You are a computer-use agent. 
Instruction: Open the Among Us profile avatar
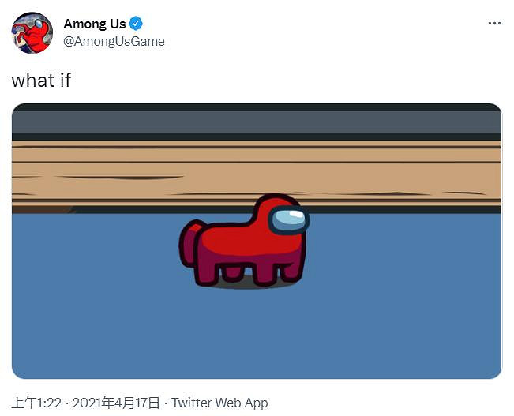[32, 32]
